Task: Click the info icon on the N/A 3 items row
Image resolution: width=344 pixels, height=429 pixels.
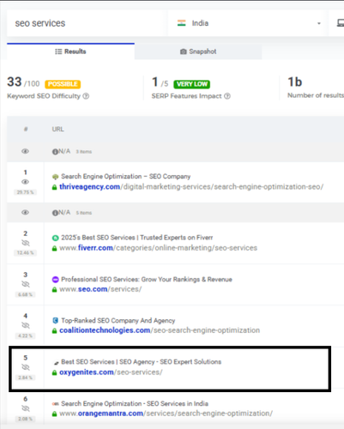Action: click(x=55, y=152)
